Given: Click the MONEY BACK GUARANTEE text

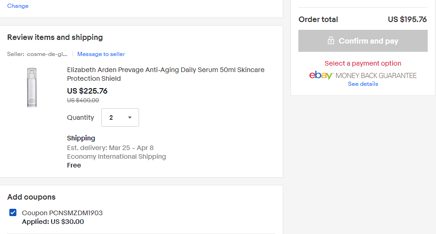Looking at the screenshot, I should pyautogui.click(x=376, y=75).
